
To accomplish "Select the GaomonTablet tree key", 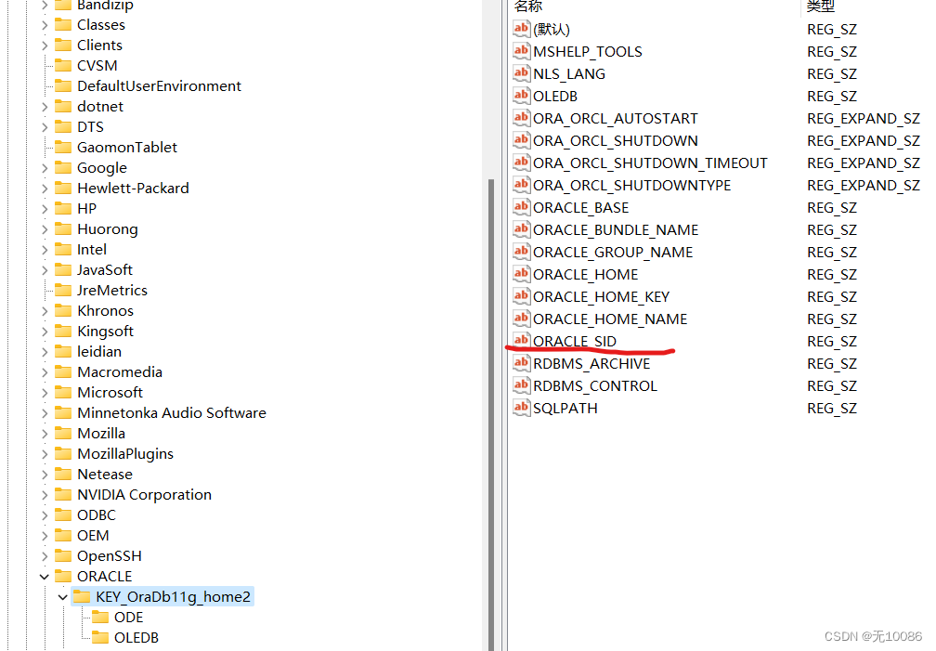I will point(126,147).
